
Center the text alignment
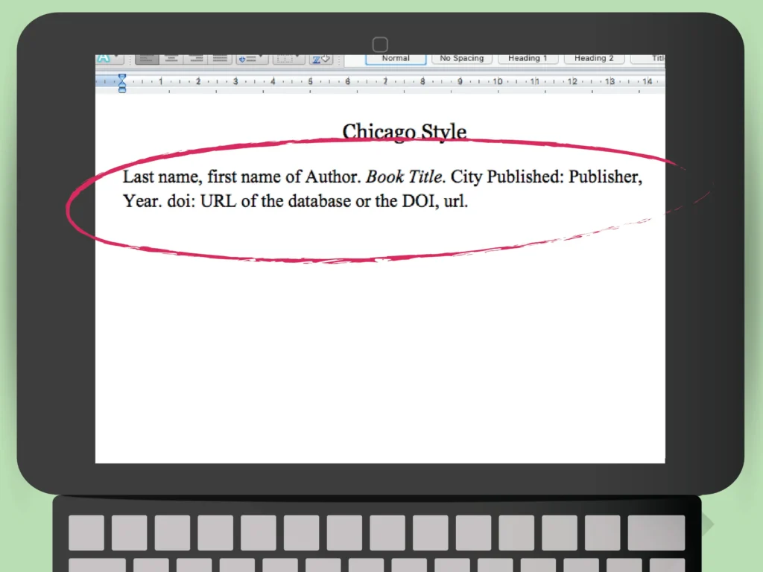171,58
